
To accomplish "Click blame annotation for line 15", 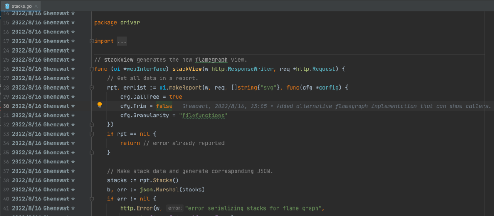I will point(43,23).
